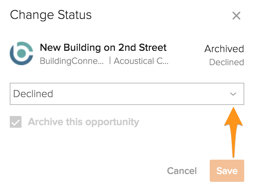Click the white checkmark icon in checkbox
Viewport: 254px width, 189px height.
pos(16,123)
